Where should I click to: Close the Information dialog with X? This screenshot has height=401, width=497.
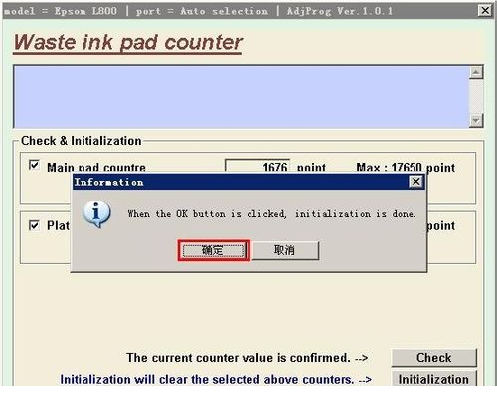point(416,182)
